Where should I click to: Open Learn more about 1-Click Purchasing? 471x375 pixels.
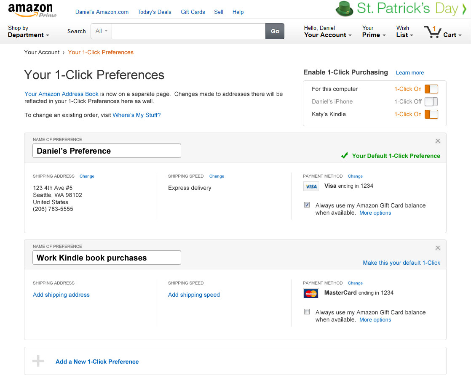(x=410, y=72)
